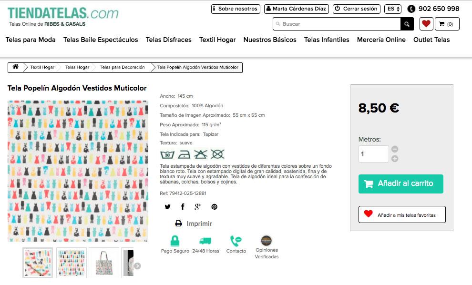Screen dimensions: 472x285
Task: Click the Buscar search field
Action: coord(336,24)
